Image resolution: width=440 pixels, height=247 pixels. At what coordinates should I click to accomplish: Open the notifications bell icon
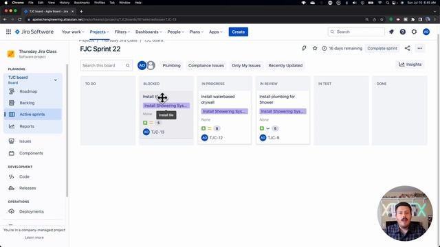click(x=391, y=32)
